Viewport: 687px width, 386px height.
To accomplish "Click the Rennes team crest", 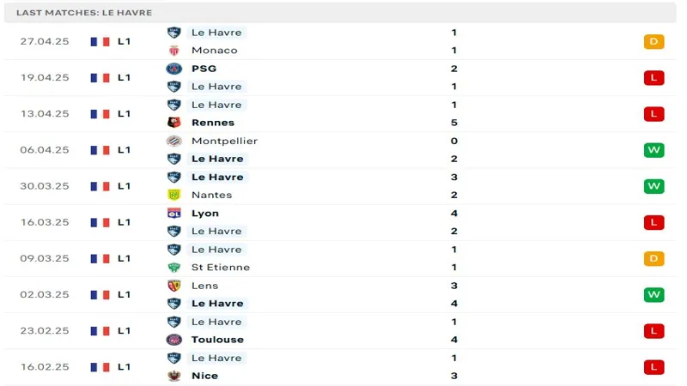I will [174, 123].
